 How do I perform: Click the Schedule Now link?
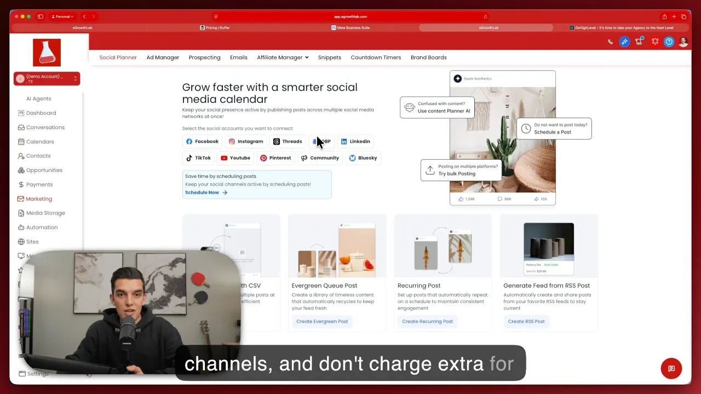click(x=206, y=193)
